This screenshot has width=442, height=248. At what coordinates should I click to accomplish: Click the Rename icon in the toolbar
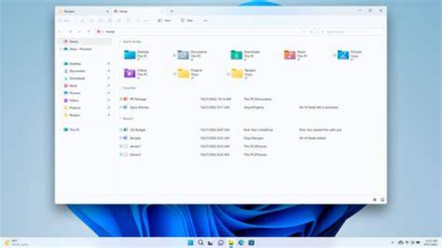(x=110, y=21)
